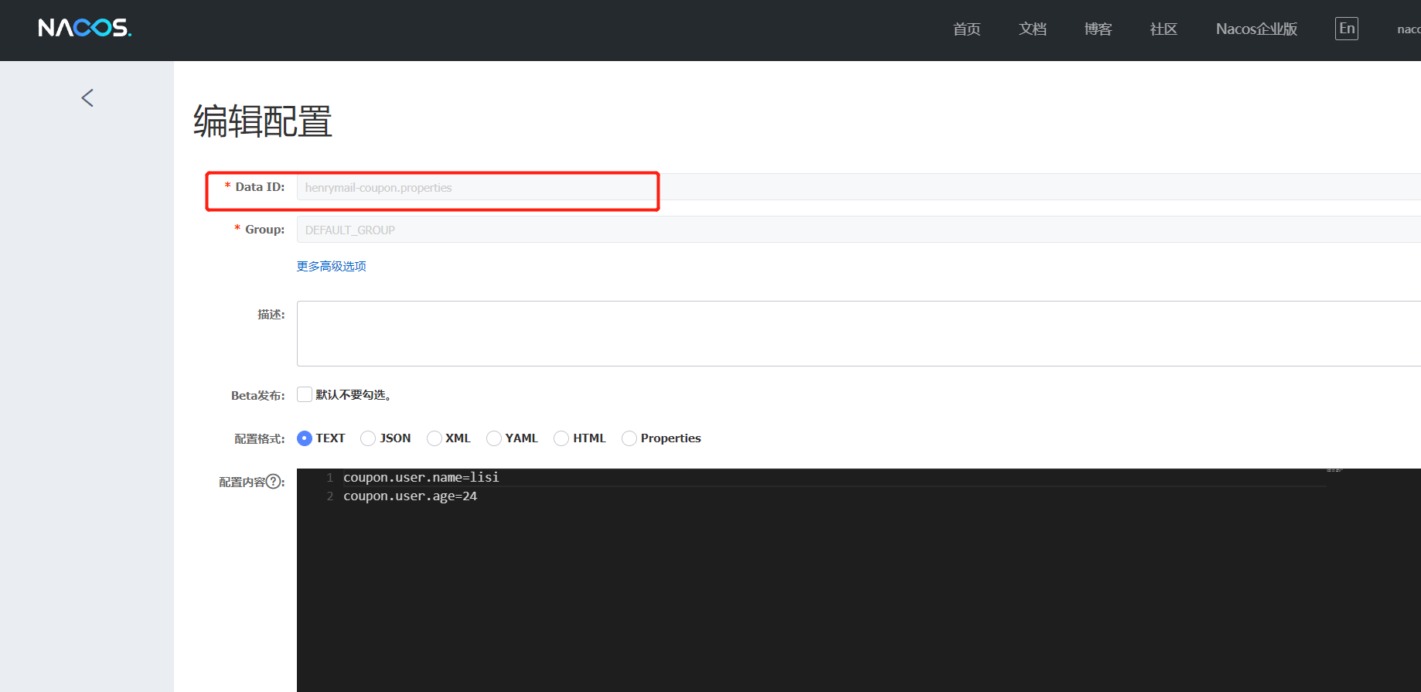Screen dimensions: 1421x692
Task: Pick the HTML format radio button
Action: click(561, 438)
